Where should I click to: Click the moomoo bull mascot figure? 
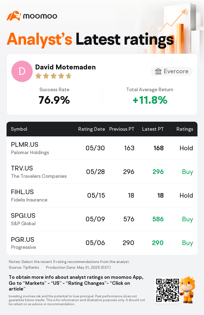pos(187,289)
